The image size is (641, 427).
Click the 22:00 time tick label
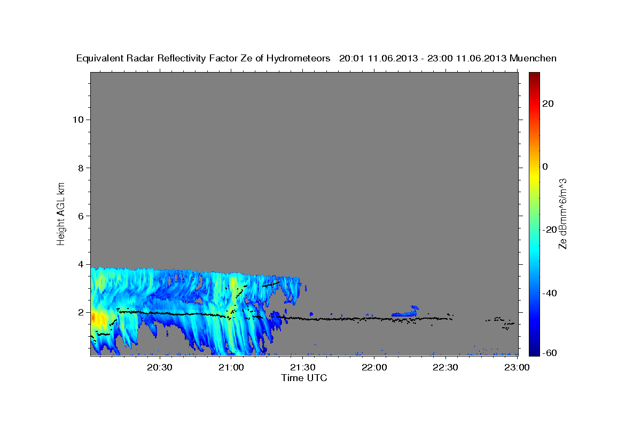[374, 367]
